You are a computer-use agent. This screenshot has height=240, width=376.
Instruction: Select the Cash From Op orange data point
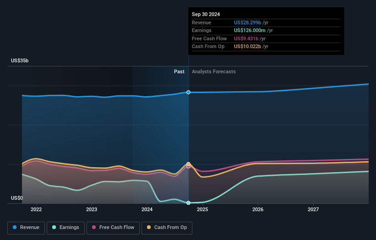(189, 164)
